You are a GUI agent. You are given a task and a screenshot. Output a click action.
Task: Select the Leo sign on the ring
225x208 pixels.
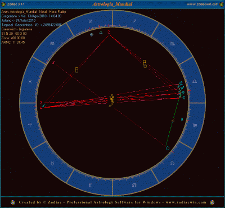click(172, 163)
